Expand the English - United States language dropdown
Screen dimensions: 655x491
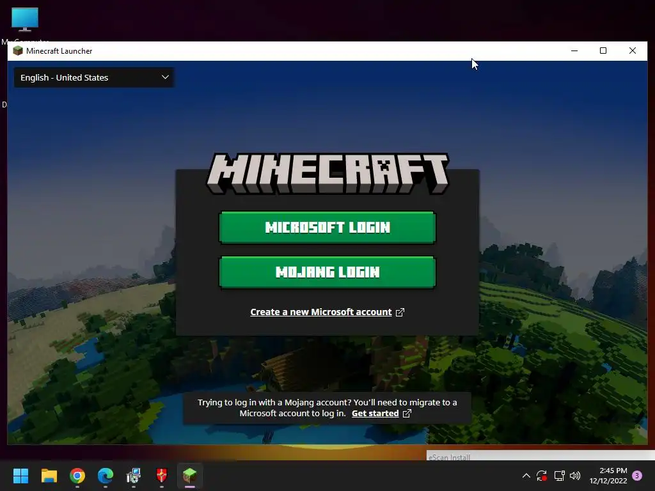tap(94, 77)
